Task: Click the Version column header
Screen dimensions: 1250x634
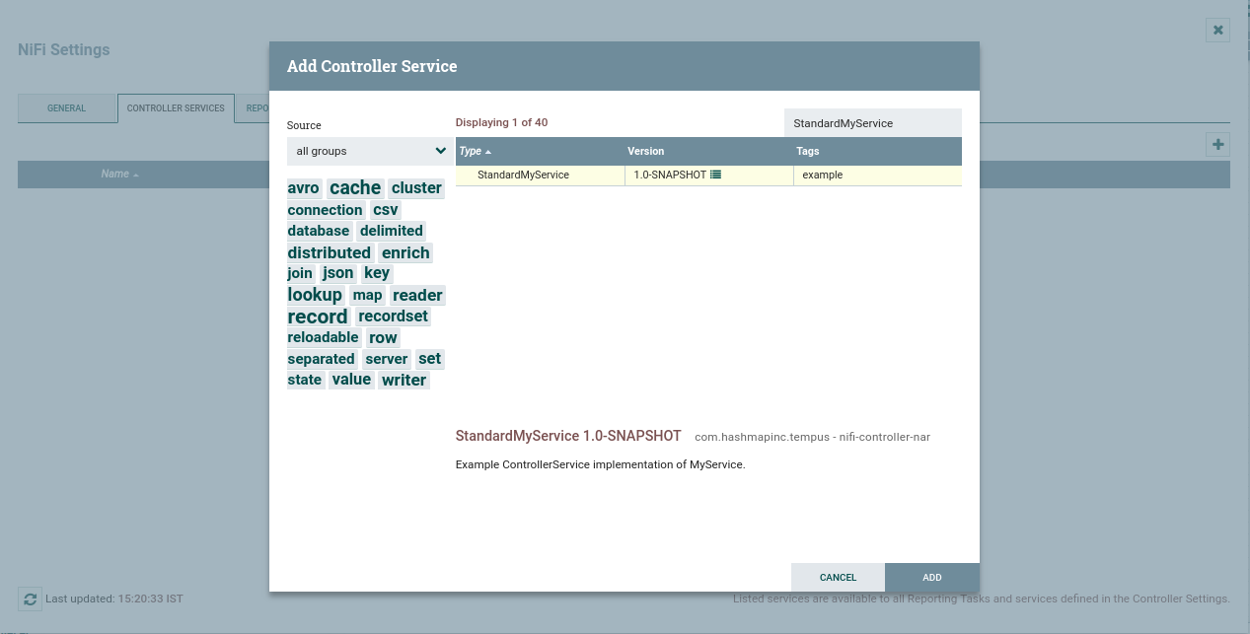Action: 707,151
